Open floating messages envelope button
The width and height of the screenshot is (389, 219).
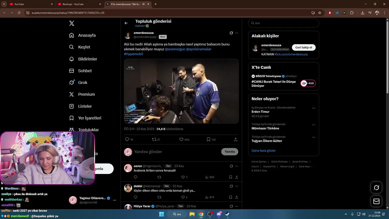[x=376, y=201]
